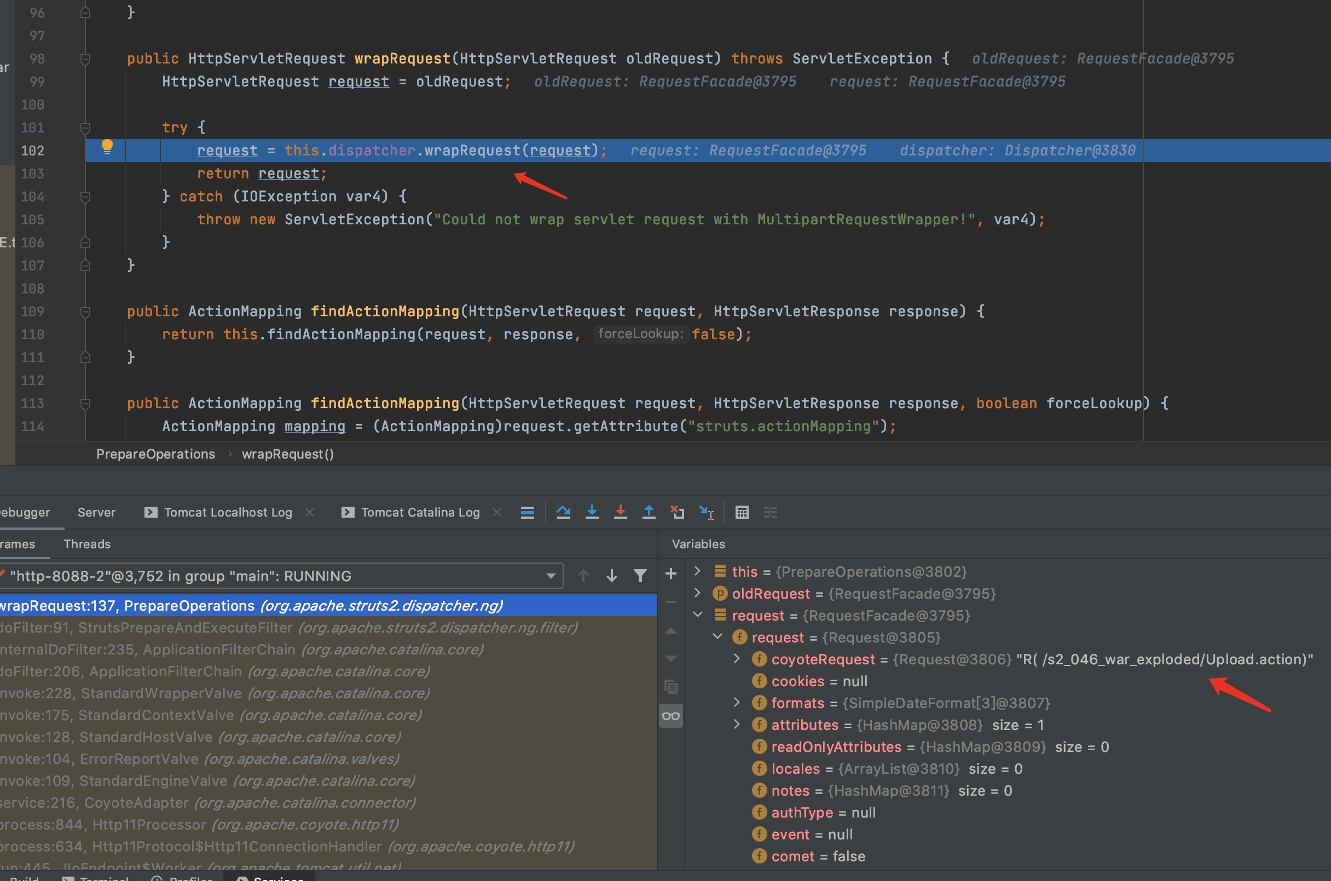Select the internalDoFilter:235 ApplicationFilterChain frame
This screenshot has width=1331, height=881.
click(x=328, y=649)
